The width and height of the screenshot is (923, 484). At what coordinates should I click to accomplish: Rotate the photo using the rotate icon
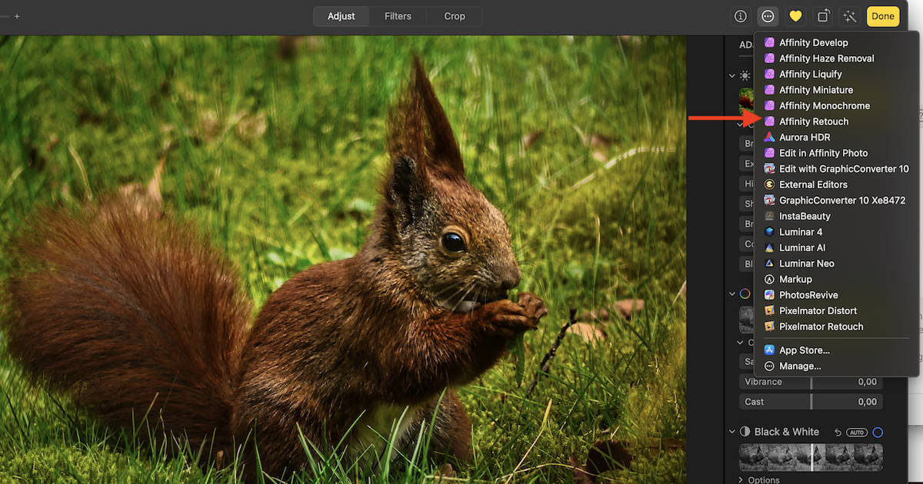[x=823, y=16]
